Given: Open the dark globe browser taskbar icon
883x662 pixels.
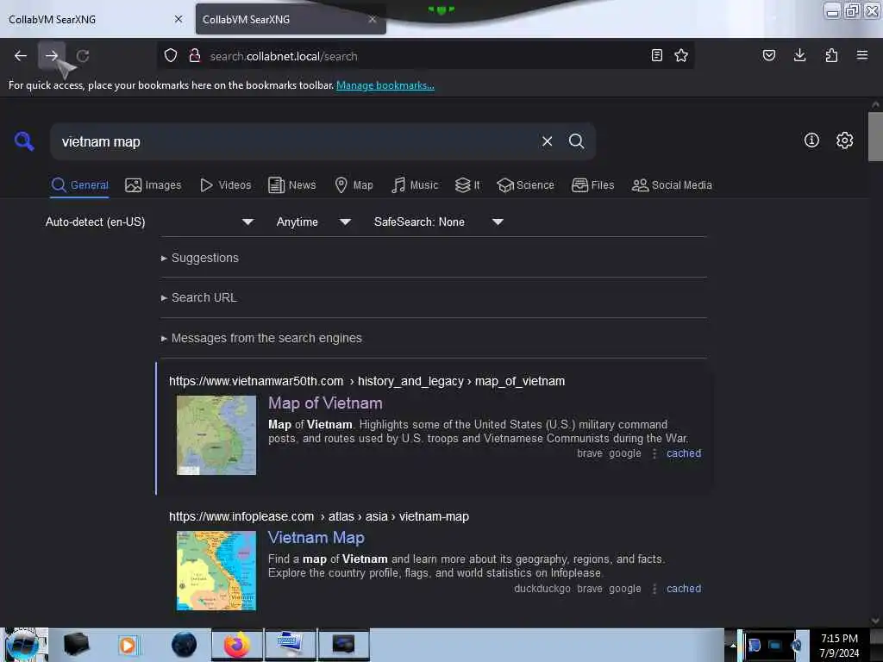Looking at the screenshot, I should (x=184, y=645).
